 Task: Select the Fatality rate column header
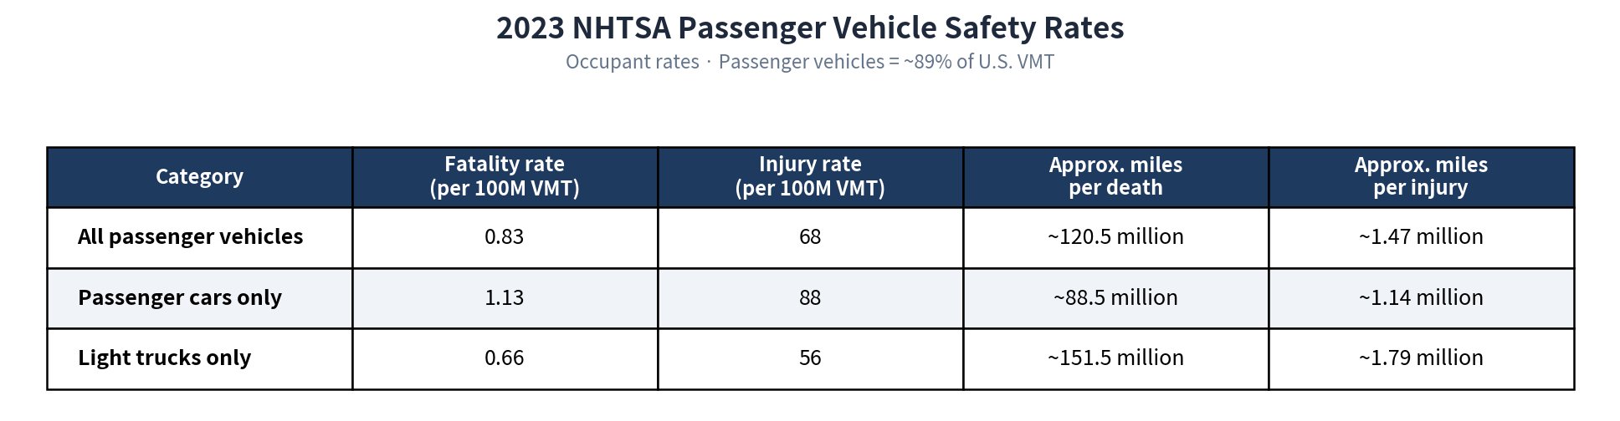(x=505, y=177)
